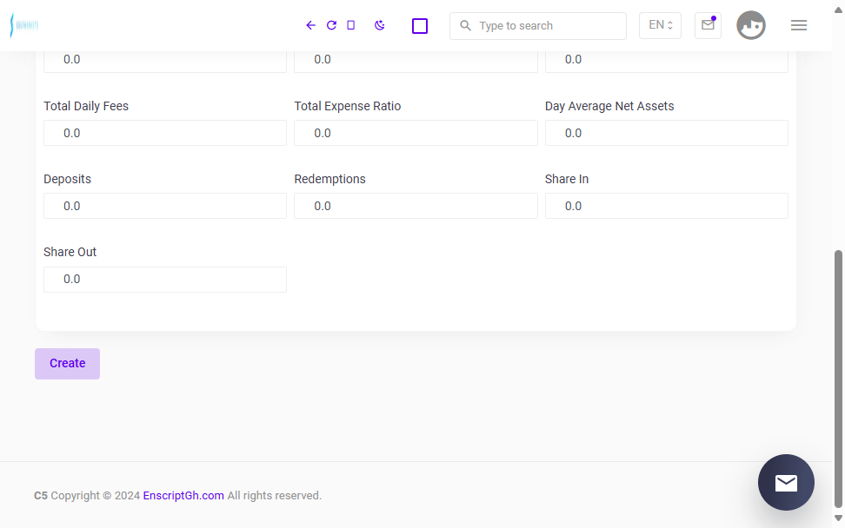The width and height of the screenshot is (845, 528).
Task: Open the hamburger menu
Action: tap(799, 25)
